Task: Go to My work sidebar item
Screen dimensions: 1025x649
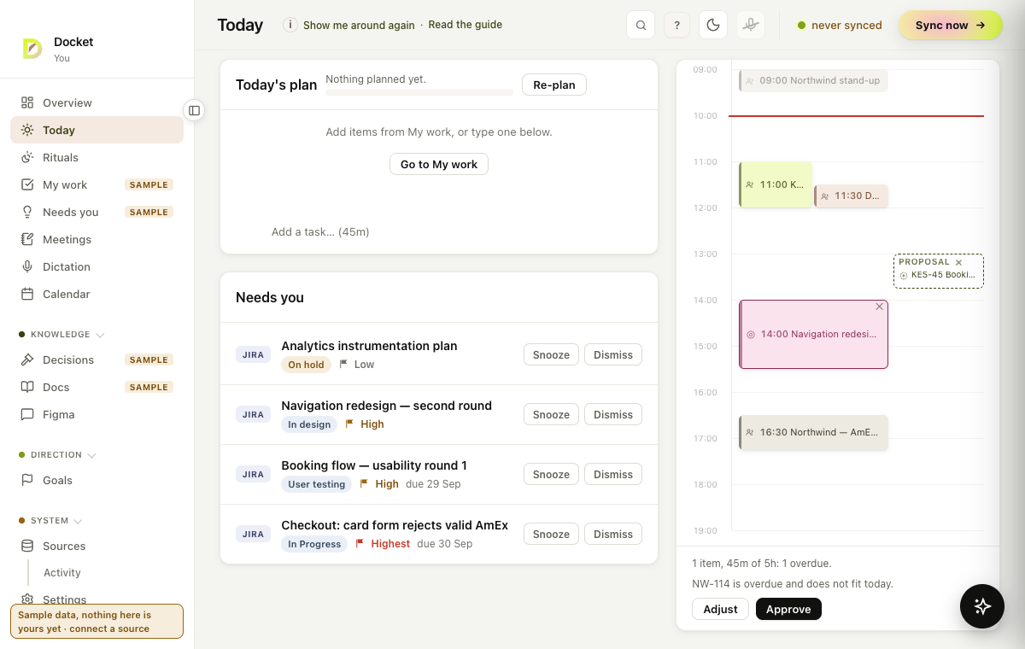Action: (97, 184)
